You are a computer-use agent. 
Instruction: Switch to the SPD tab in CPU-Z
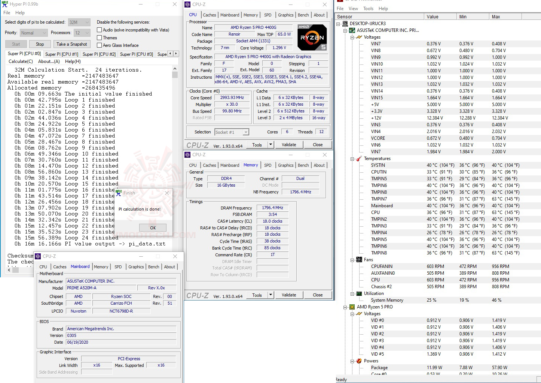click(x=268, y=15)
